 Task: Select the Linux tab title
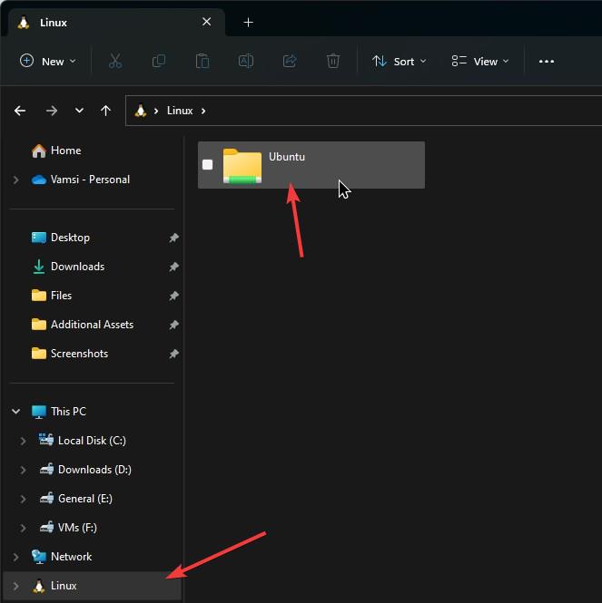pos(54,23)
